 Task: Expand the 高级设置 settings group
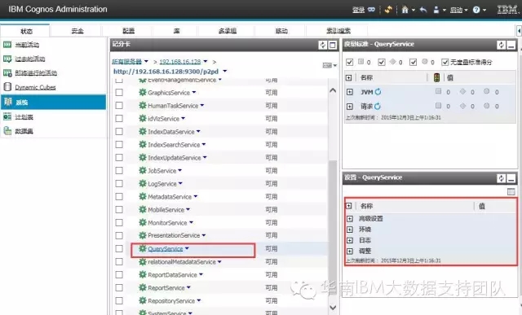point(350,219)
